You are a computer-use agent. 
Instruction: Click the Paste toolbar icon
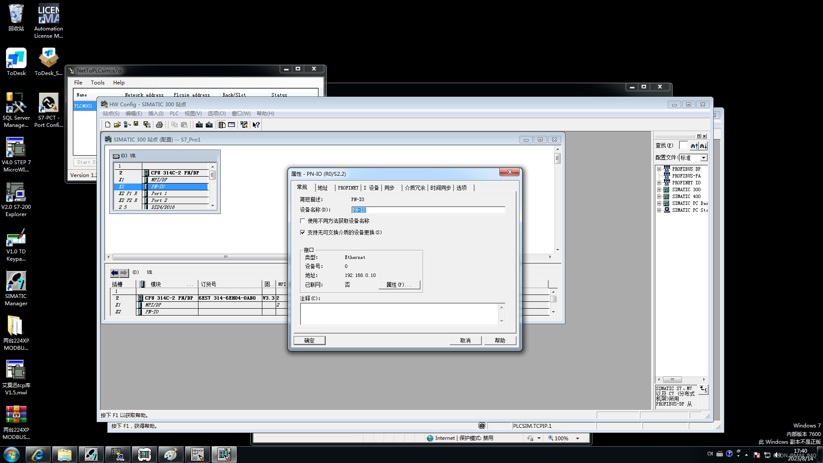tap(184, 125)
